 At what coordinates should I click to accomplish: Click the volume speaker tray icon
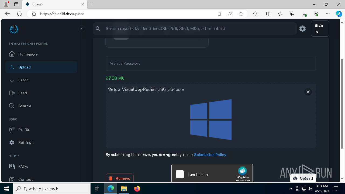point(310,189)
